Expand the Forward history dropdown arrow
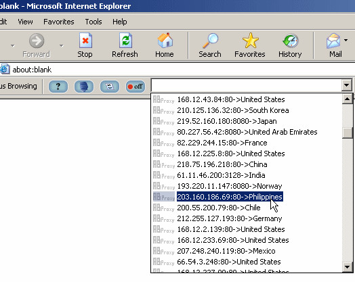The width and height of the screenshot is (355, 282). pyautogui.click(x=62, y=45)
